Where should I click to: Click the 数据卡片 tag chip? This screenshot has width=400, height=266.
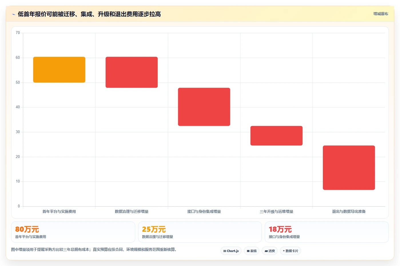click(290, 251)
